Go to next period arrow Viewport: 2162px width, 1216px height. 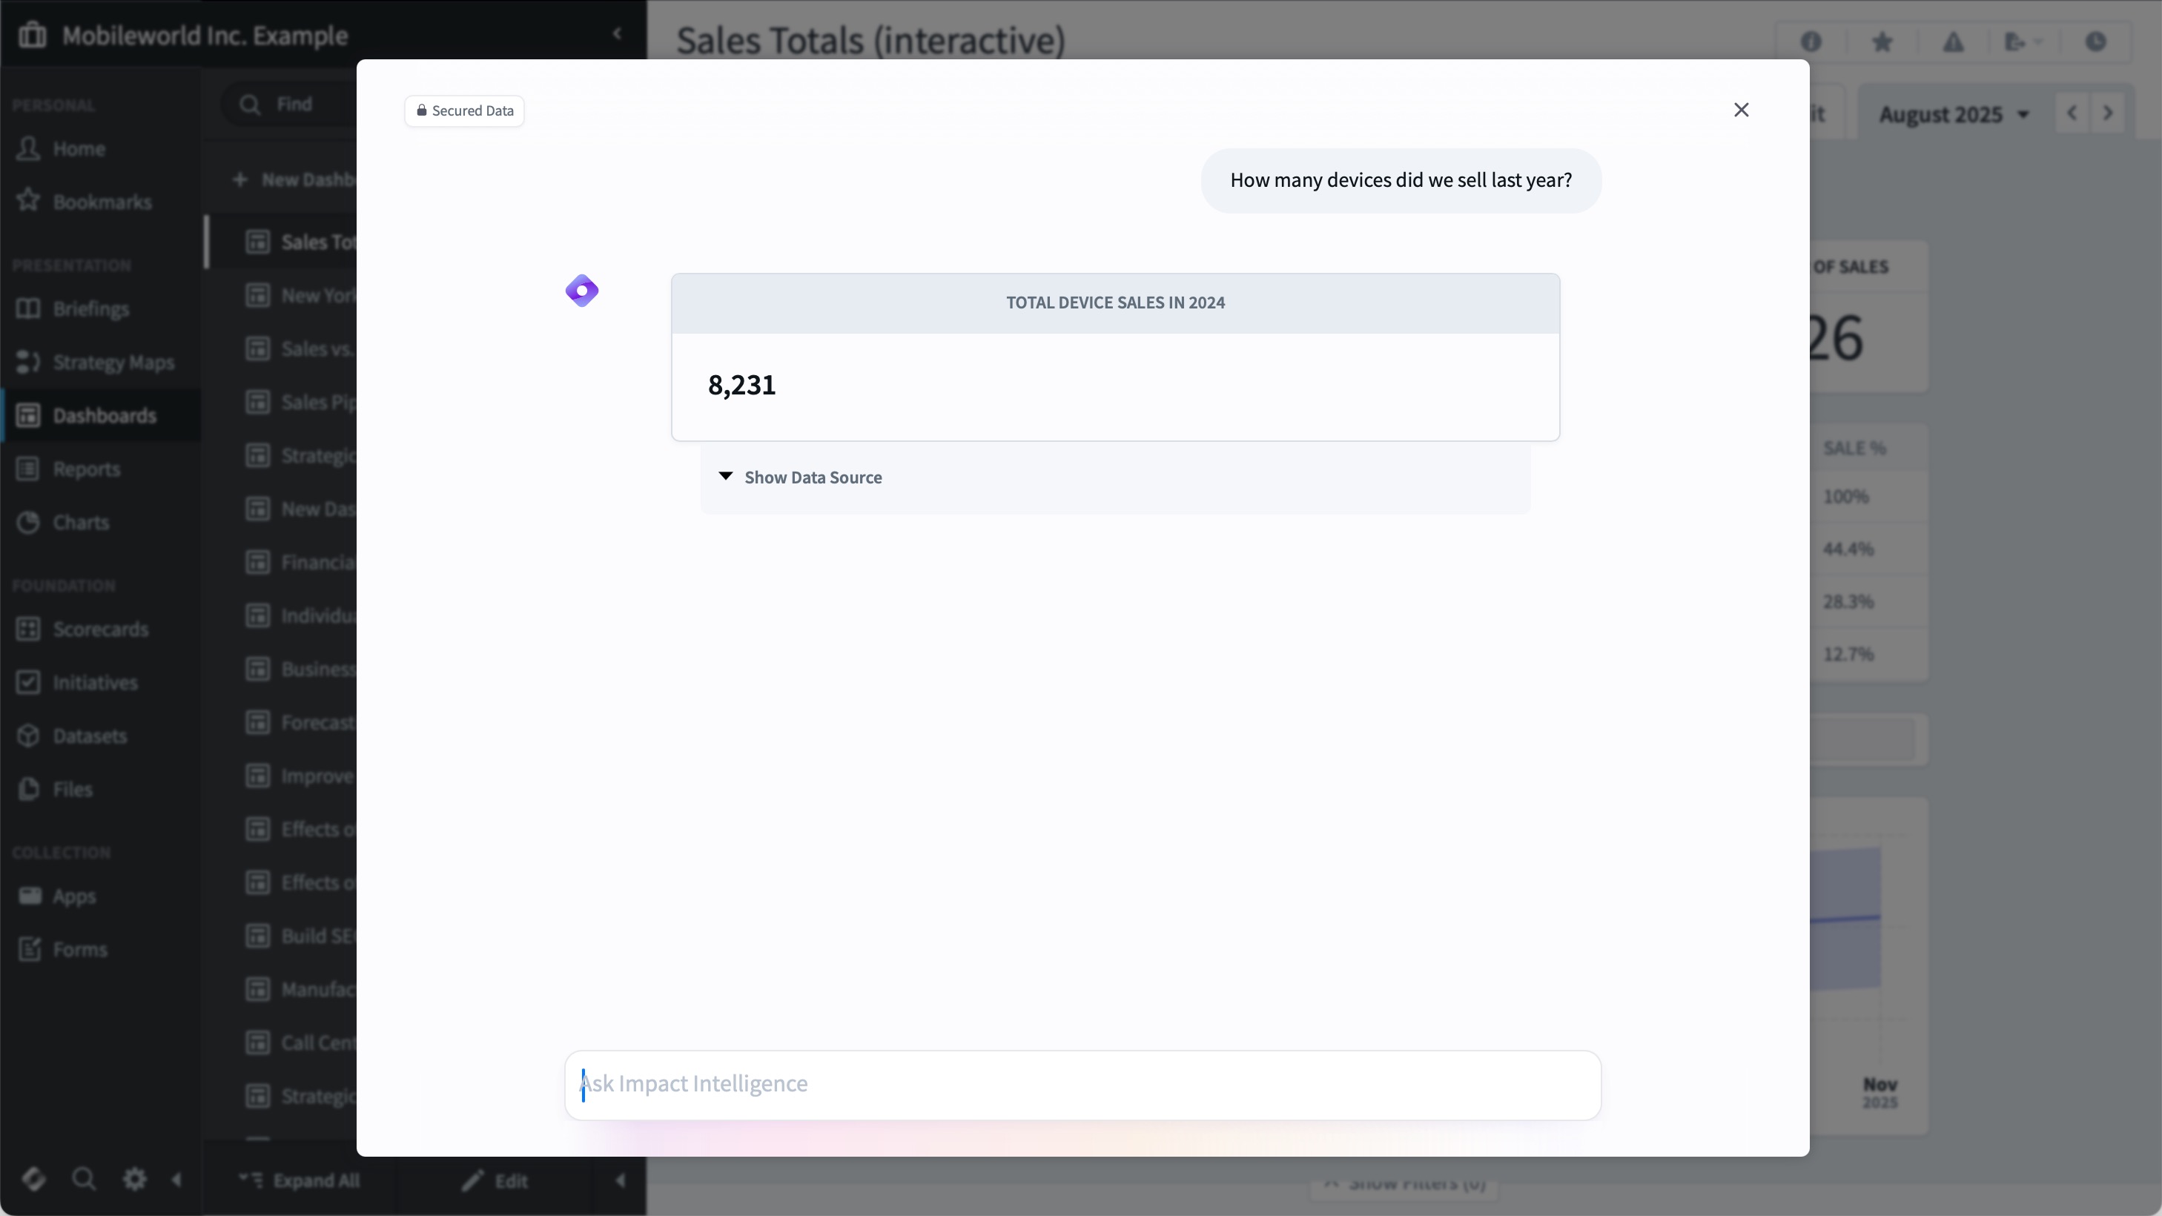click(2107, 113)
